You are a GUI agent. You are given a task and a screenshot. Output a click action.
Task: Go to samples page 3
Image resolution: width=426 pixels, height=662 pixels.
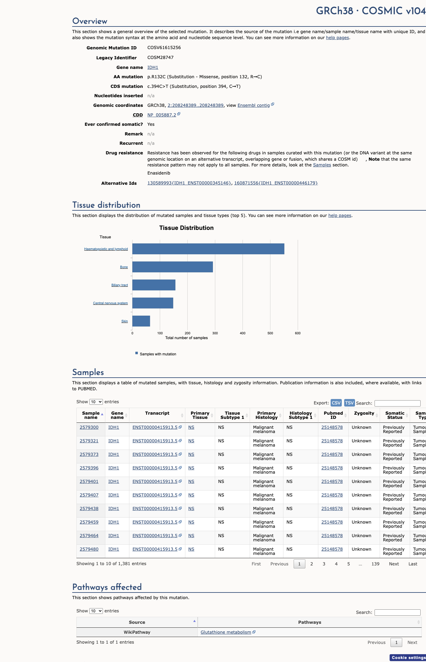click(324, 564)
